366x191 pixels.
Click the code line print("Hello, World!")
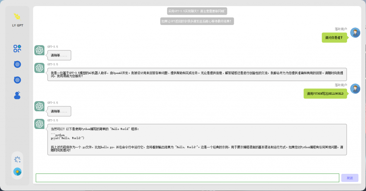click(x=68, y=138)
